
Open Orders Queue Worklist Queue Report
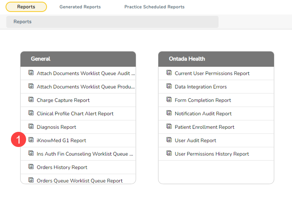[x=79, y=181]
